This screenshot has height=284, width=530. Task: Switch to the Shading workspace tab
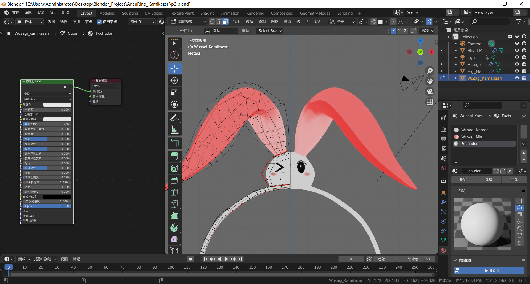(x=207, y=13)
